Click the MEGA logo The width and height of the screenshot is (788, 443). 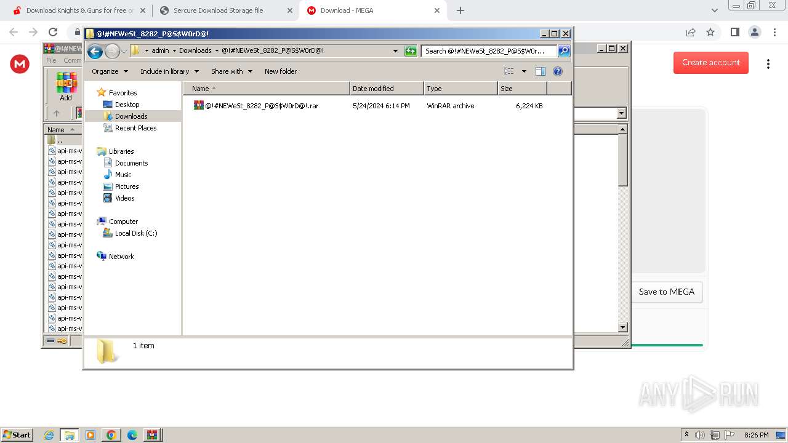pyautogui.click(x=20, y=64)
